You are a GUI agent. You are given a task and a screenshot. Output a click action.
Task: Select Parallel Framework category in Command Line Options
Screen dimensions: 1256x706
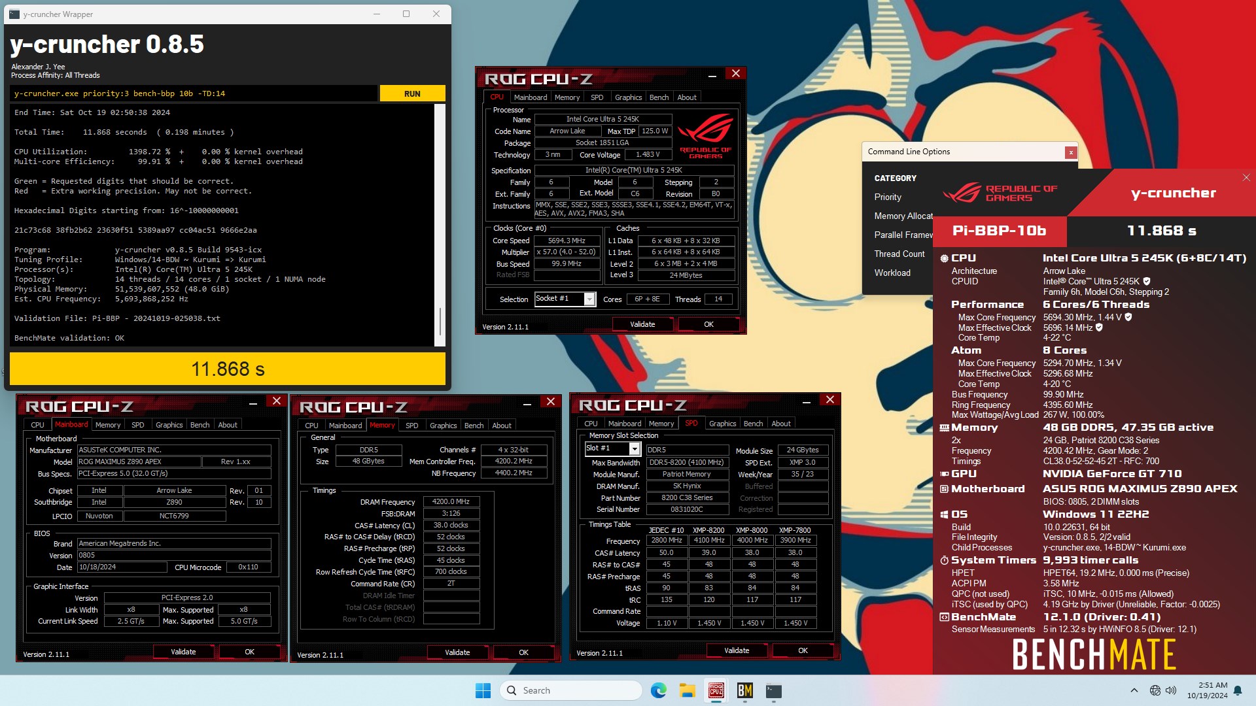[903, 235]
